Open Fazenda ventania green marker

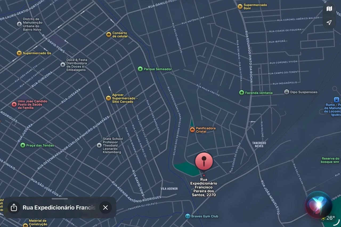coord(241,93)
